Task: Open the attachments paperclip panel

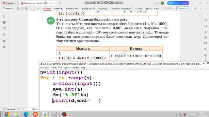Action: pos(4,34)
